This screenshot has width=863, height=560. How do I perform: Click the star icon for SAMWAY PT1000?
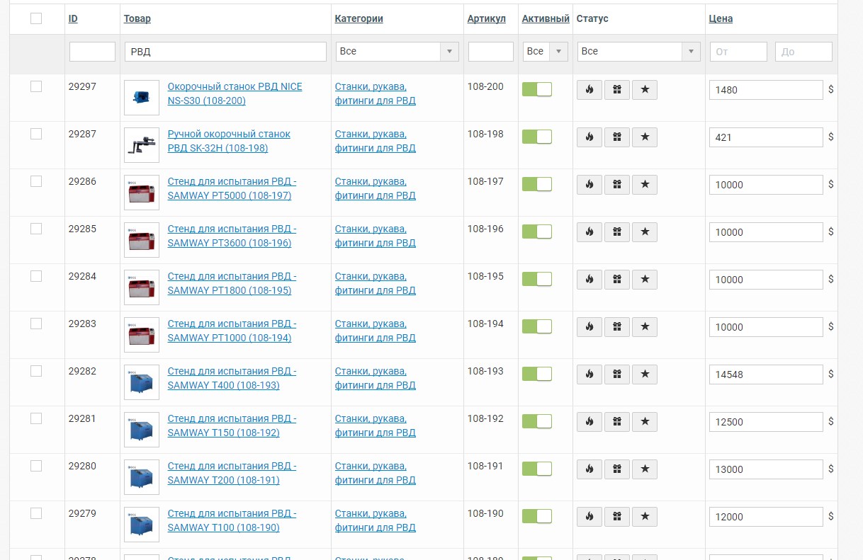[645, 327]
